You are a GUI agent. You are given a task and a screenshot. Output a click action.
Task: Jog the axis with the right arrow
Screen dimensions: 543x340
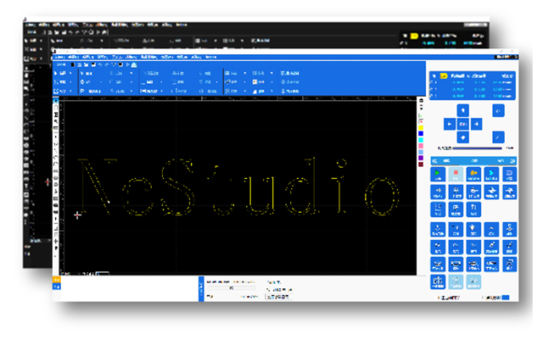477,124
